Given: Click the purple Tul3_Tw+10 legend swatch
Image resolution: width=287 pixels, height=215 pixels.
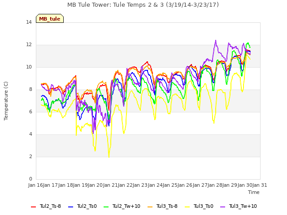Looking at the screenshot, I should click(223, 207).
